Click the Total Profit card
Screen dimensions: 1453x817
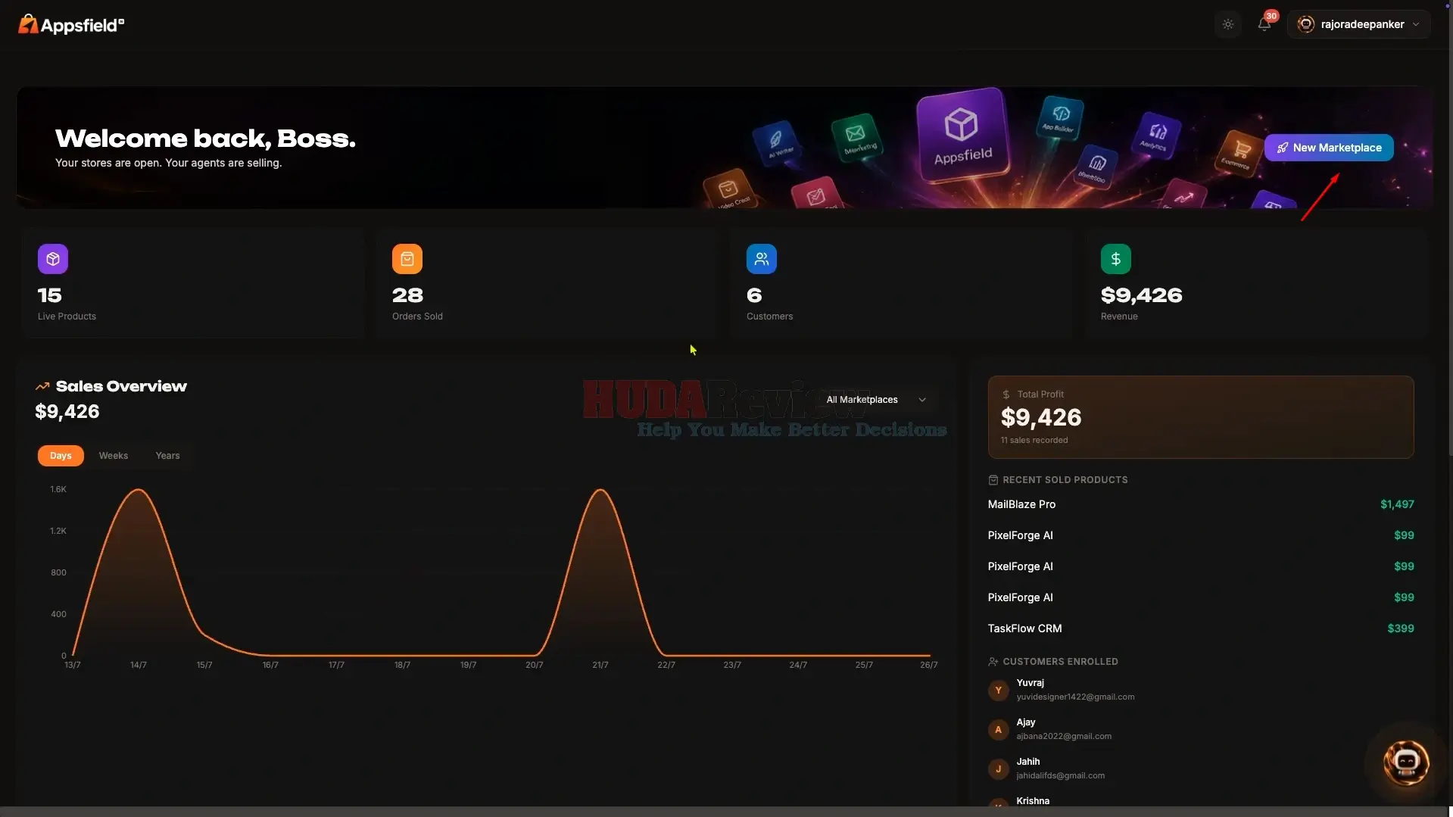1201,417
